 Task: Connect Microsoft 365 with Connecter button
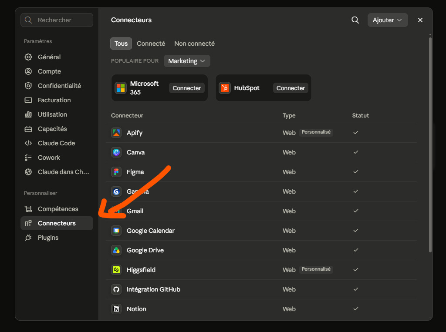(x=186, y=88)
